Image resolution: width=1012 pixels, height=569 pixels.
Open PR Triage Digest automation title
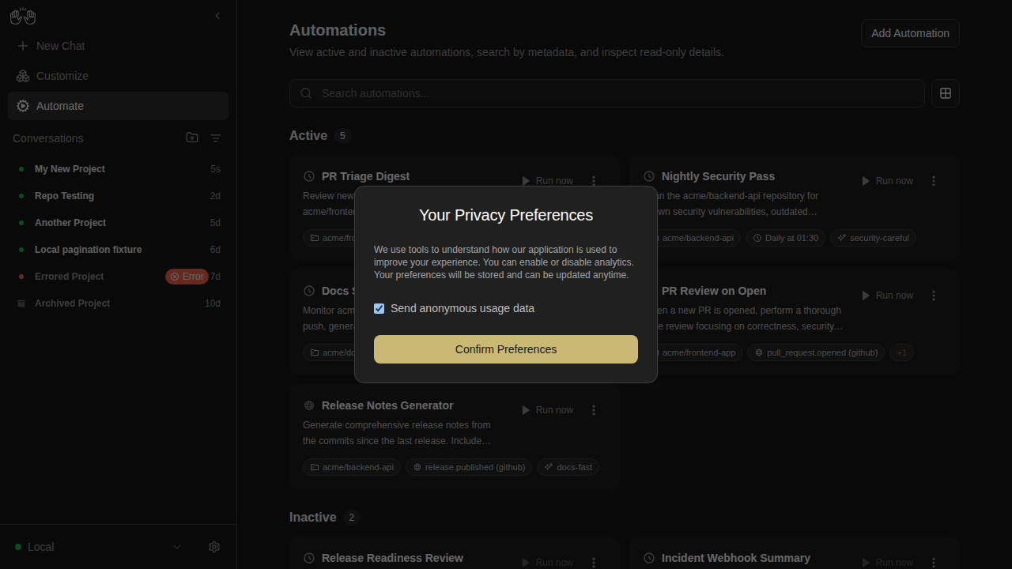[365, 176]
